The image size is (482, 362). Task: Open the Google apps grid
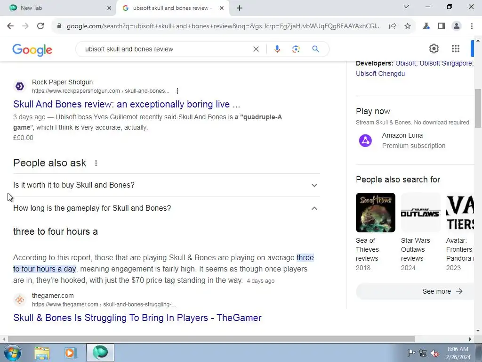coord(456,49)
